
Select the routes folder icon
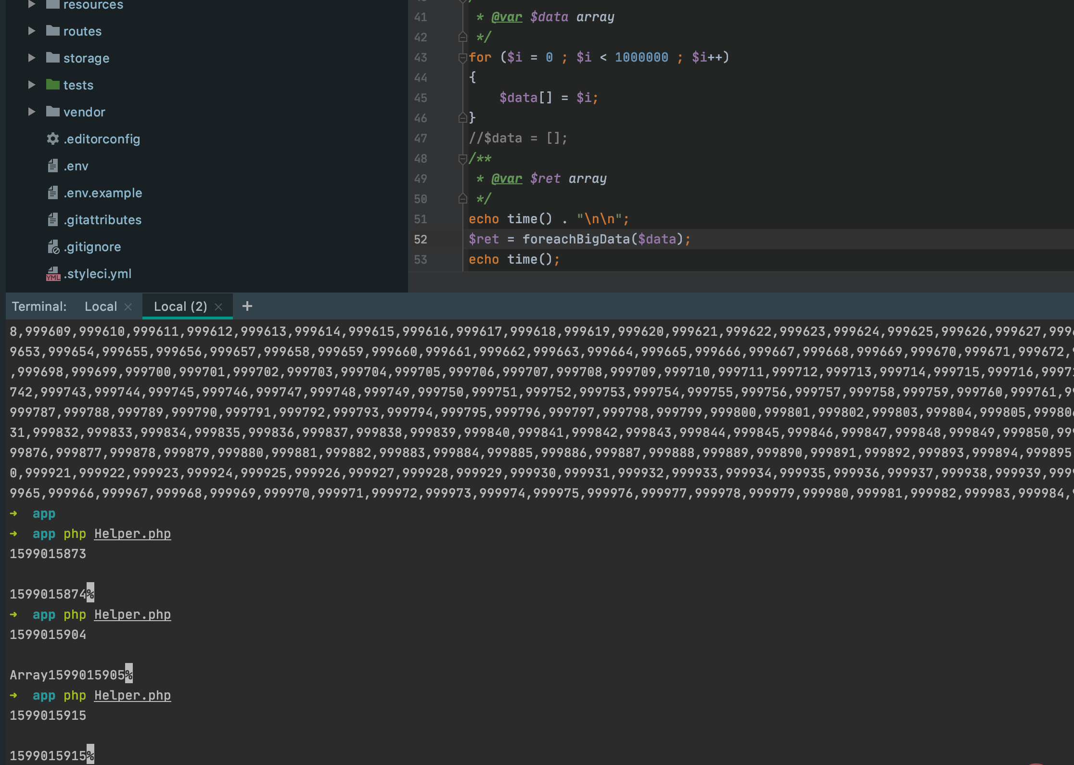pos(52,31)
